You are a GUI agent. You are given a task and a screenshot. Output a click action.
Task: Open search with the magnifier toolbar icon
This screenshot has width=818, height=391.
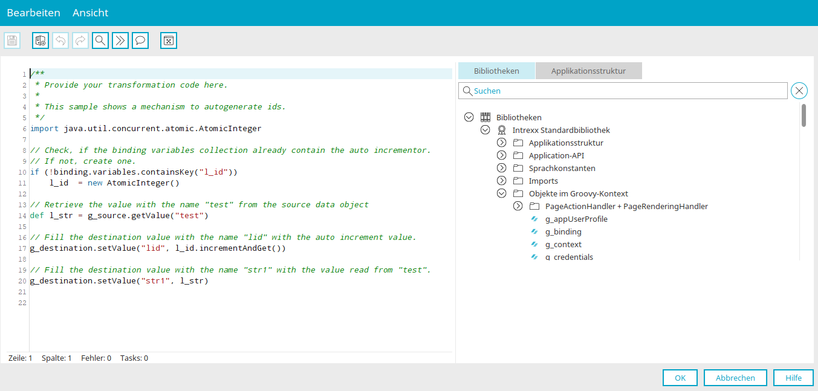100,40
